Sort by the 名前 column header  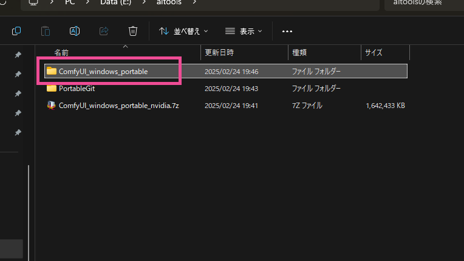(61, 53)
